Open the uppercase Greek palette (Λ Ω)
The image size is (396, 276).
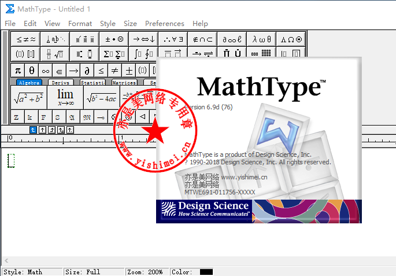[x=291, y=39]
